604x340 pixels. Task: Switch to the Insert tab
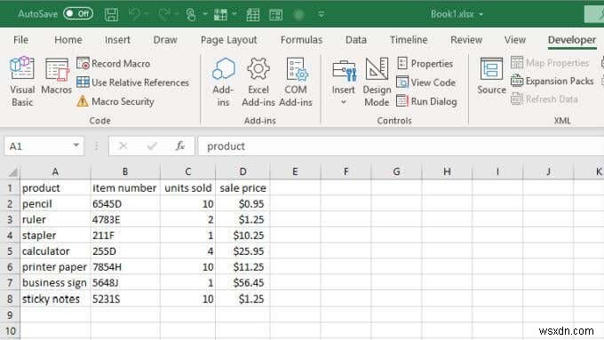click(x=117, y=40)
